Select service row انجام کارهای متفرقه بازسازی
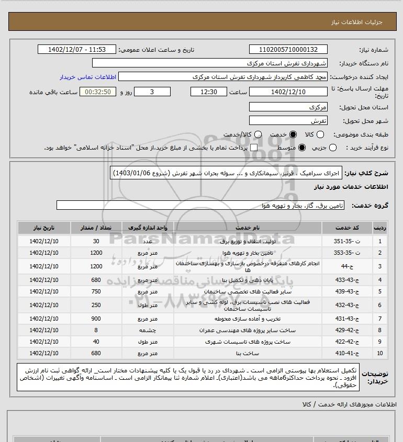This screenshot has height=442, width=403. pyautogui.click(x=203, y=266)
